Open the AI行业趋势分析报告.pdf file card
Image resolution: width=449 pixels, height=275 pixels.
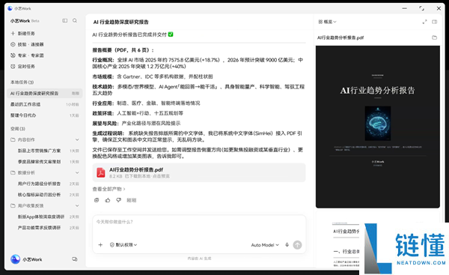click(x=199, y=172)
